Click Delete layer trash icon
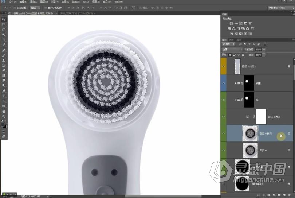 (x=290, y=195)
